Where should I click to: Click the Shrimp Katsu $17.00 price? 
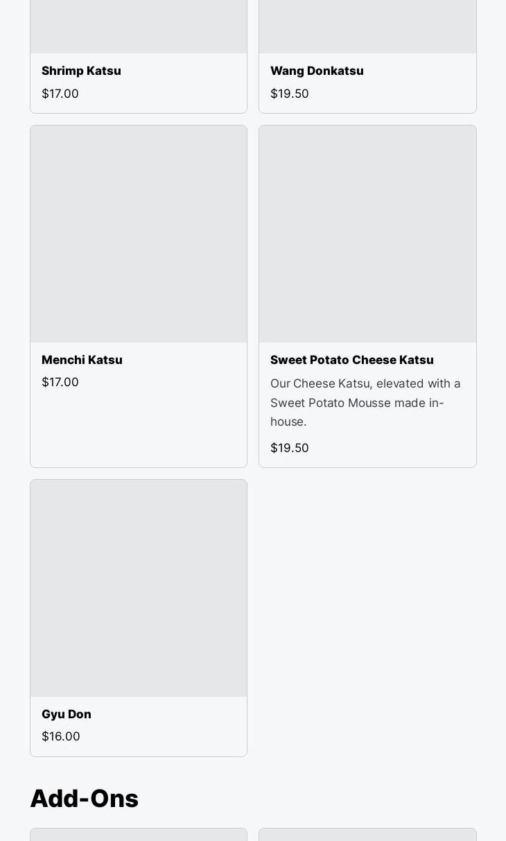60,94
